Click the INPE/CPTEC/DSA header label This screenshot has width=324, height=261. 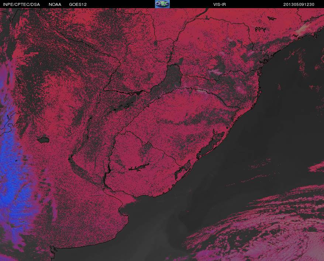(x=21, y=4)
